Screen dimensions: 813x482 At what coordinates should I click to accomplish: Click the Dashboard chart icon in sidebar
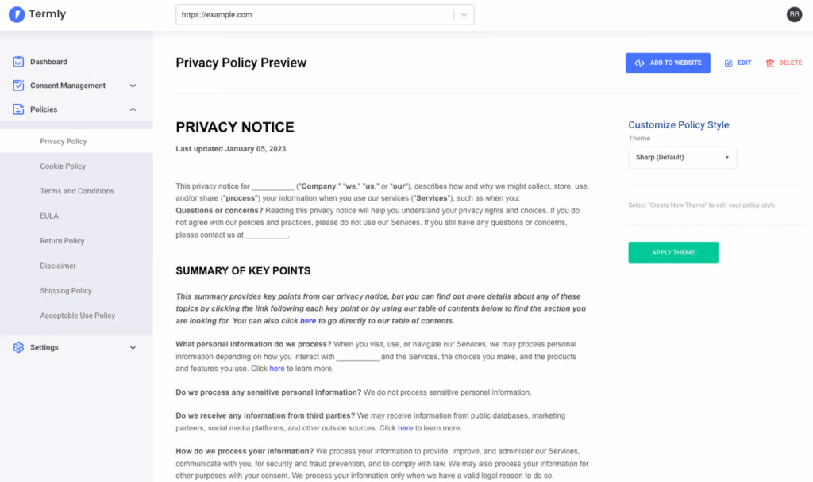tap(18, 62)
